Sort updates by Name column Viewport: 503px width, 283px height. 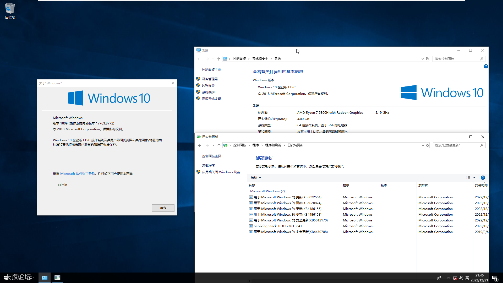click(x=294, y=185)
